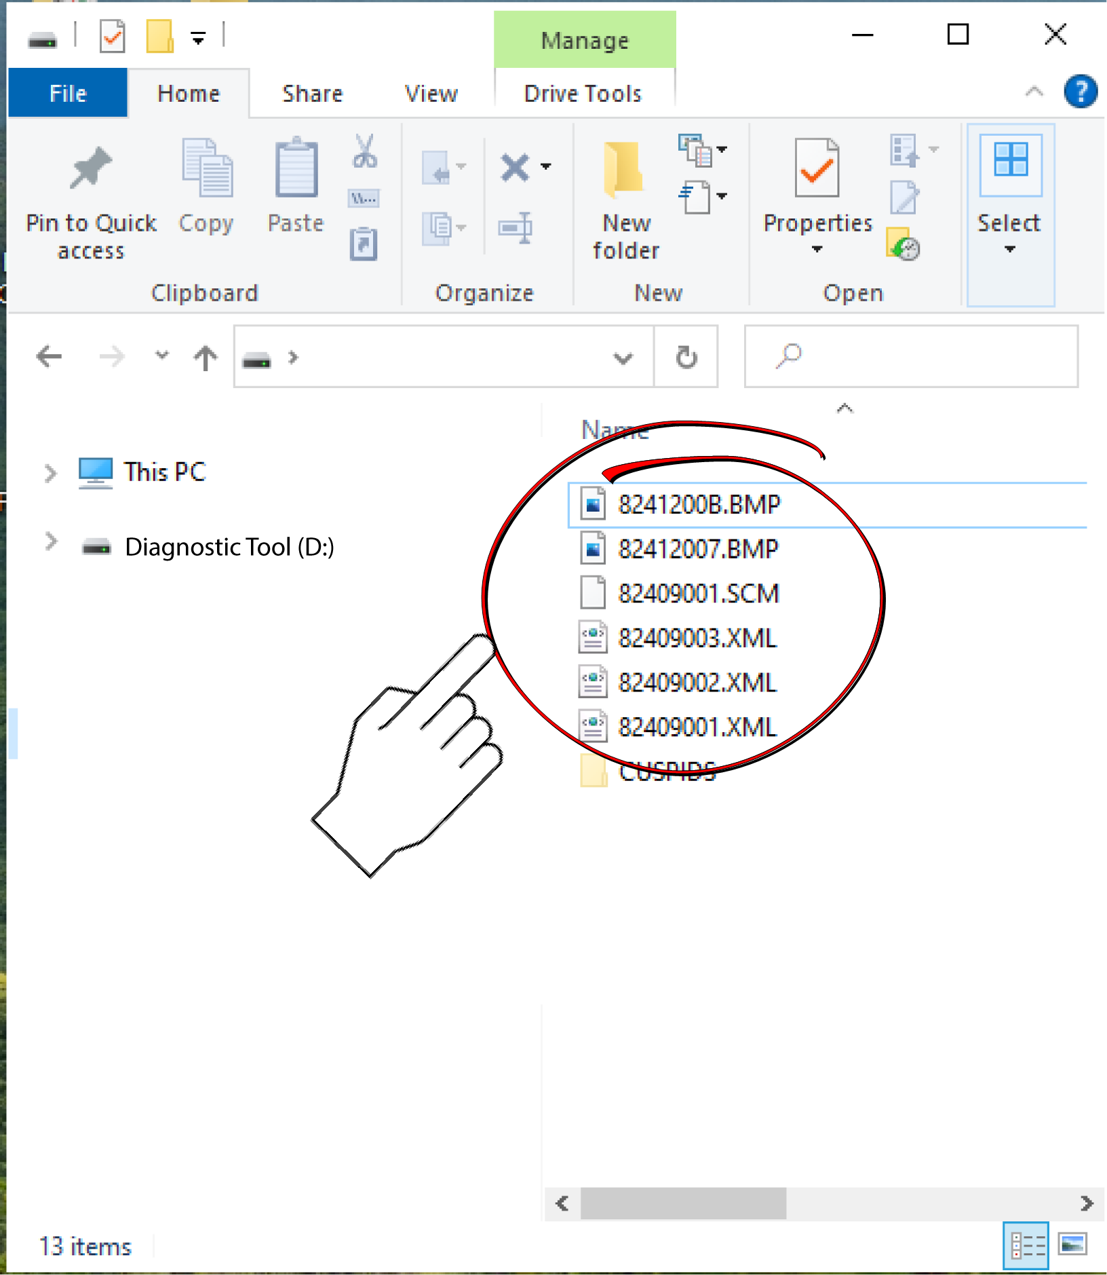Switch to large icons view layout

(x=1072, y=1245)
